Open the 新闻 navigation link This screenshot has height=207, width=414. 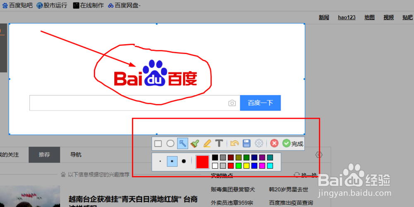pos(324,17)
